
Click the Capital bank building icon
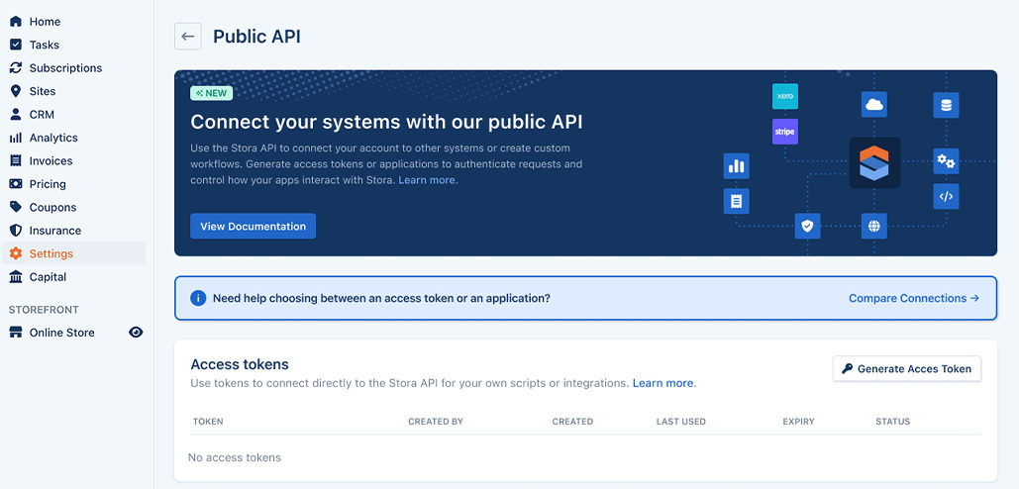pos(16,277)
